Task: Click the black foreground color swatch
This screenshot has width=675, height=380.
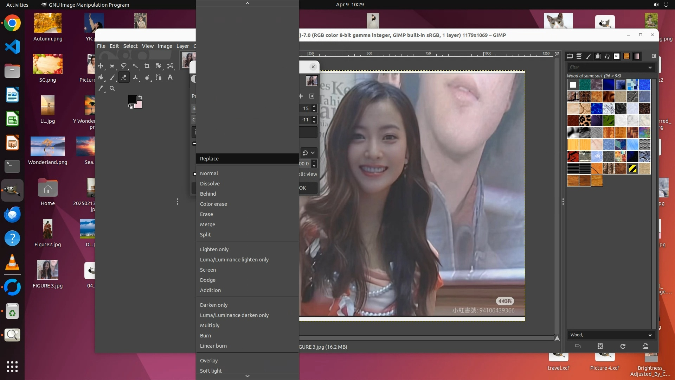Action: point(132,99)
